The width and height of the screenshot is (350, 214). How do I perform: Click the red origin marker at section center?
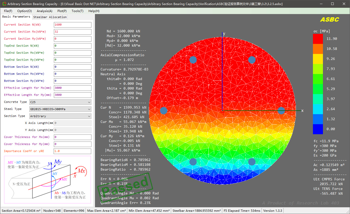pyautogui.click(x=222, y=111)
